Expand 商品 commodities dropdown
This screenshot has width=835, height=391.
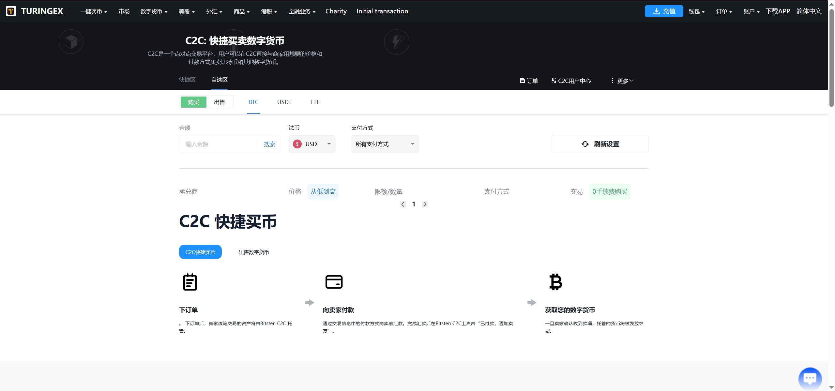[x=242, y=11]
